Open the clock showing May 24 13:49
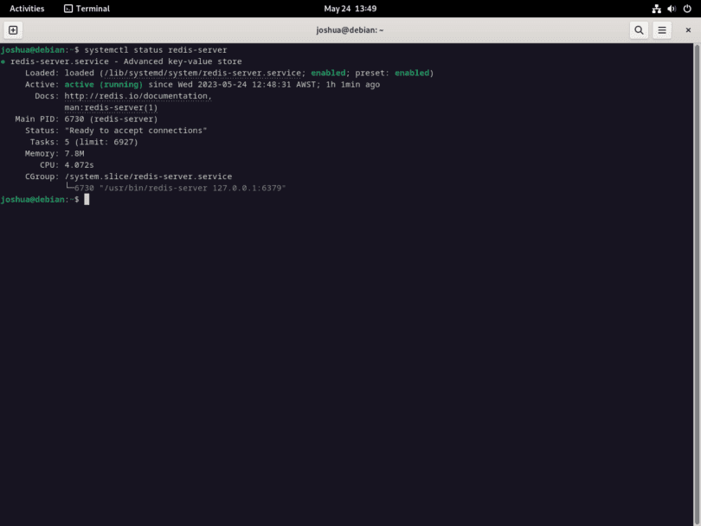Screen dimensions: 701x526 pyautogui.click(x=350, y=9)
